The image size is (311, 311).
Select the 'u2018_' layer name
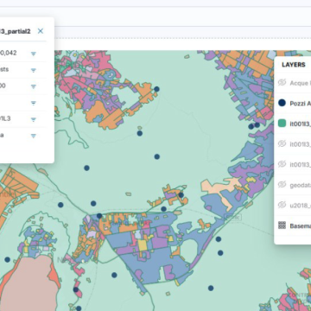(300, 206)
